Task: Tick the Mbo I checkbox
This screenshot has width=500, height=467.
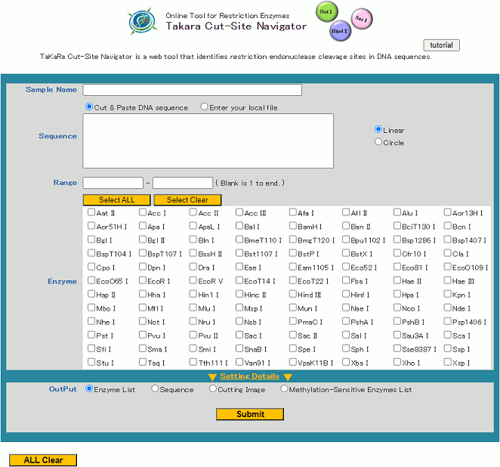Action: coord(91,308)
